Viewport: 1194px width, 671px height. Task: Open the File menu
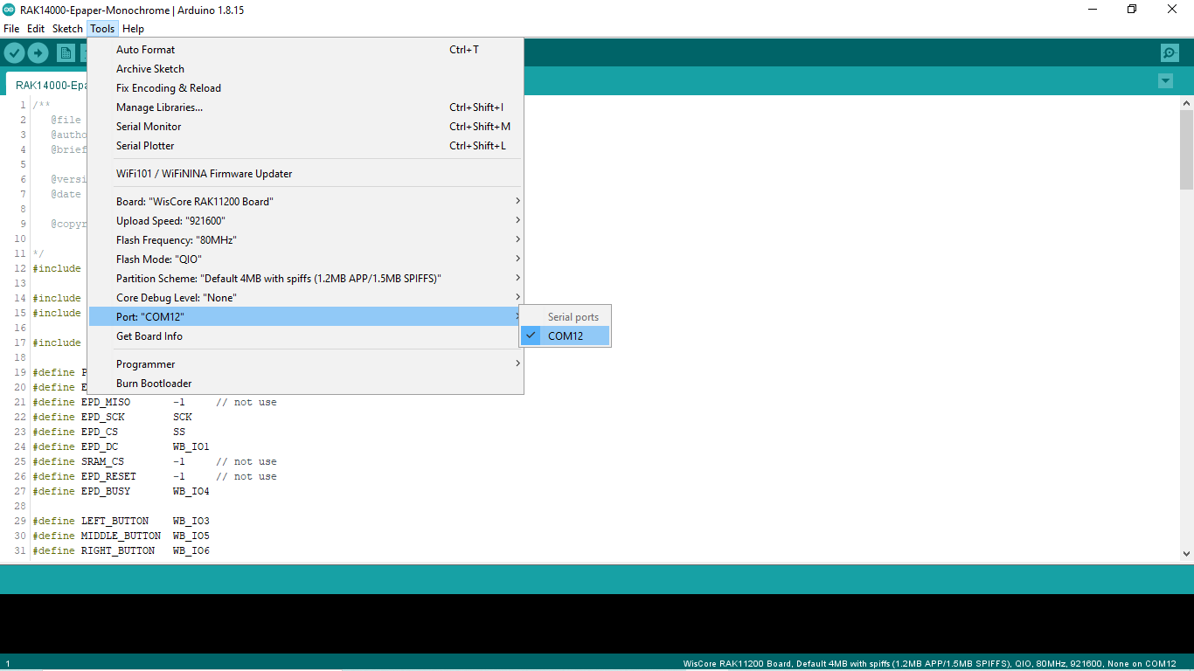pyautogui.click(x=11, y=29)
